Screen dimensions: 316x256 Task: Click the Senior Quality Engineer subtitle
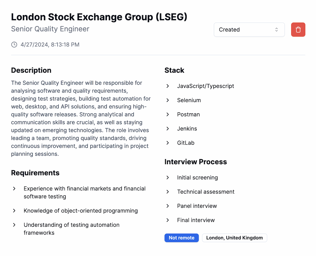pos(50,29)
